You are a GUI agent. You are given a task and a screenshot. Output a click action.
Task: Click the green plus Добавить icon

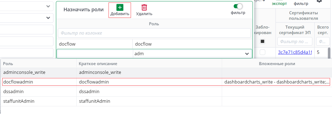coord(120,8)
